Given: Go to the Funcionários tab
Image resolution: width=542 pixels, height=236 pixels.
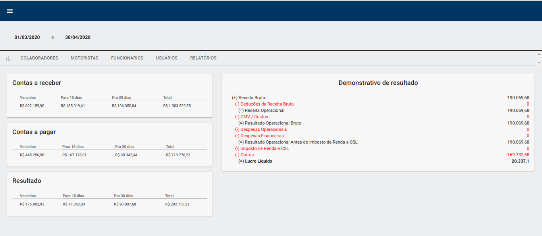Looking at the screenshot, I should point(127,58).
